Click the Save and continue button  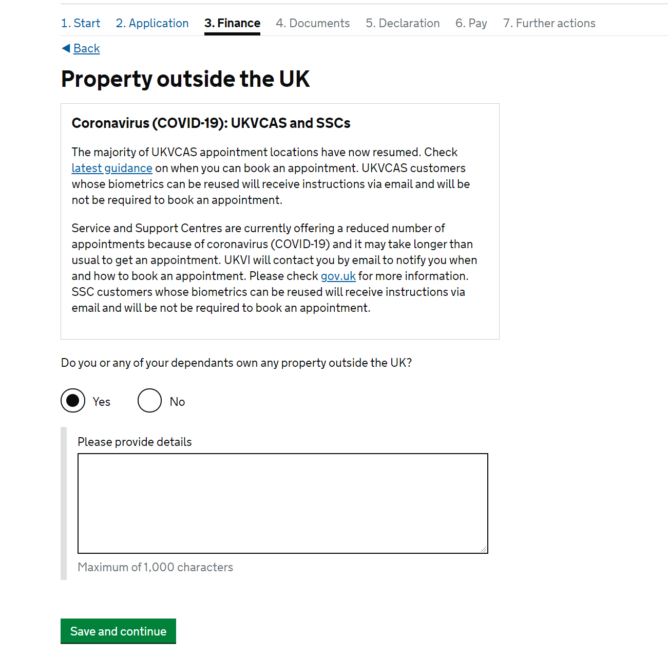(118, 631)
